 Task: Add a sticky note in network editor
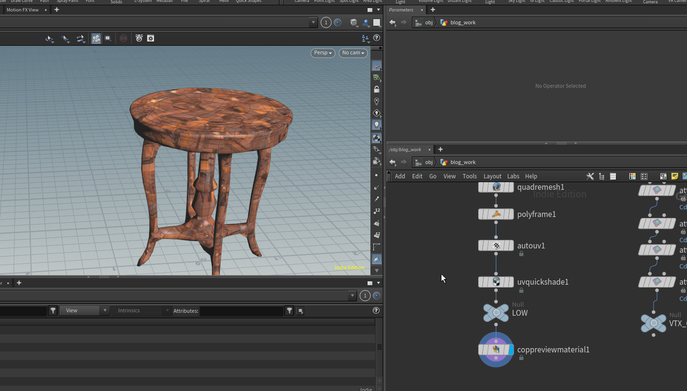(x=675, y=176)
